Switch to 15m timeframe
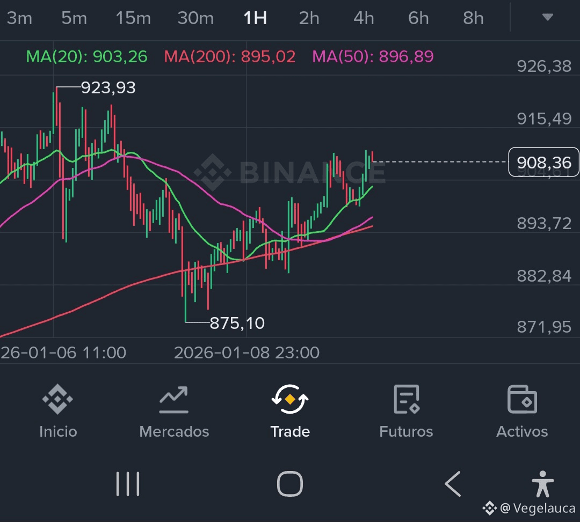Image resolution: width=580 pixels, height=522 pixels. click(133, 18)
